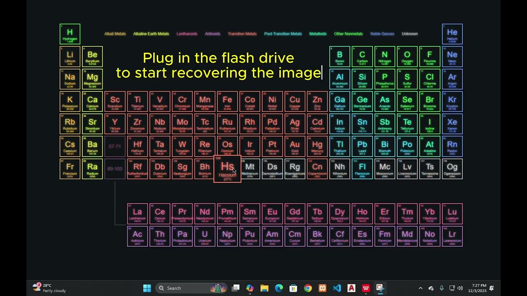Select the Gold element tile
The height and width of the screenshot is (296, 527).
click(x=295, y=147)
